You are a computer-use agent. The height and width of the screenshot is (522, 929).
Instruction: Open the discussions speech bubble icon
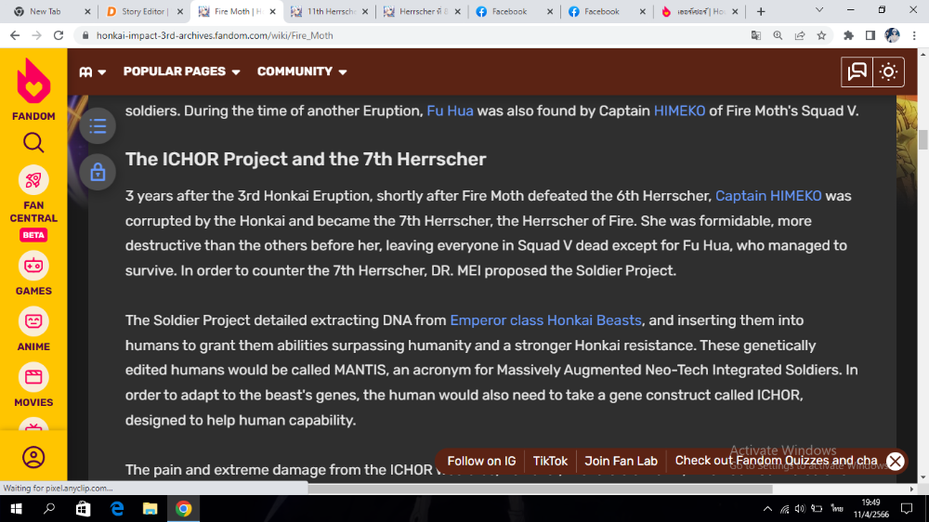[x=857, y=72]
